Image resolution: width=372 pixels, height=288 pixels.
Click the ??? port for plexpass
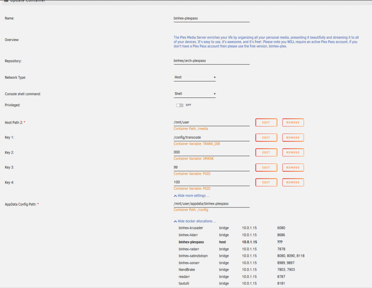pos(280,242)
